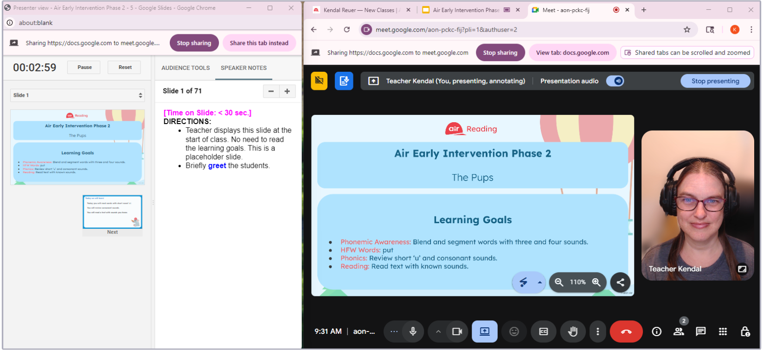Click the presenting screen icon beside Teacher Kendal
Image resolution: width=763 pixels, height=350 pixels.
click(373, 81)
